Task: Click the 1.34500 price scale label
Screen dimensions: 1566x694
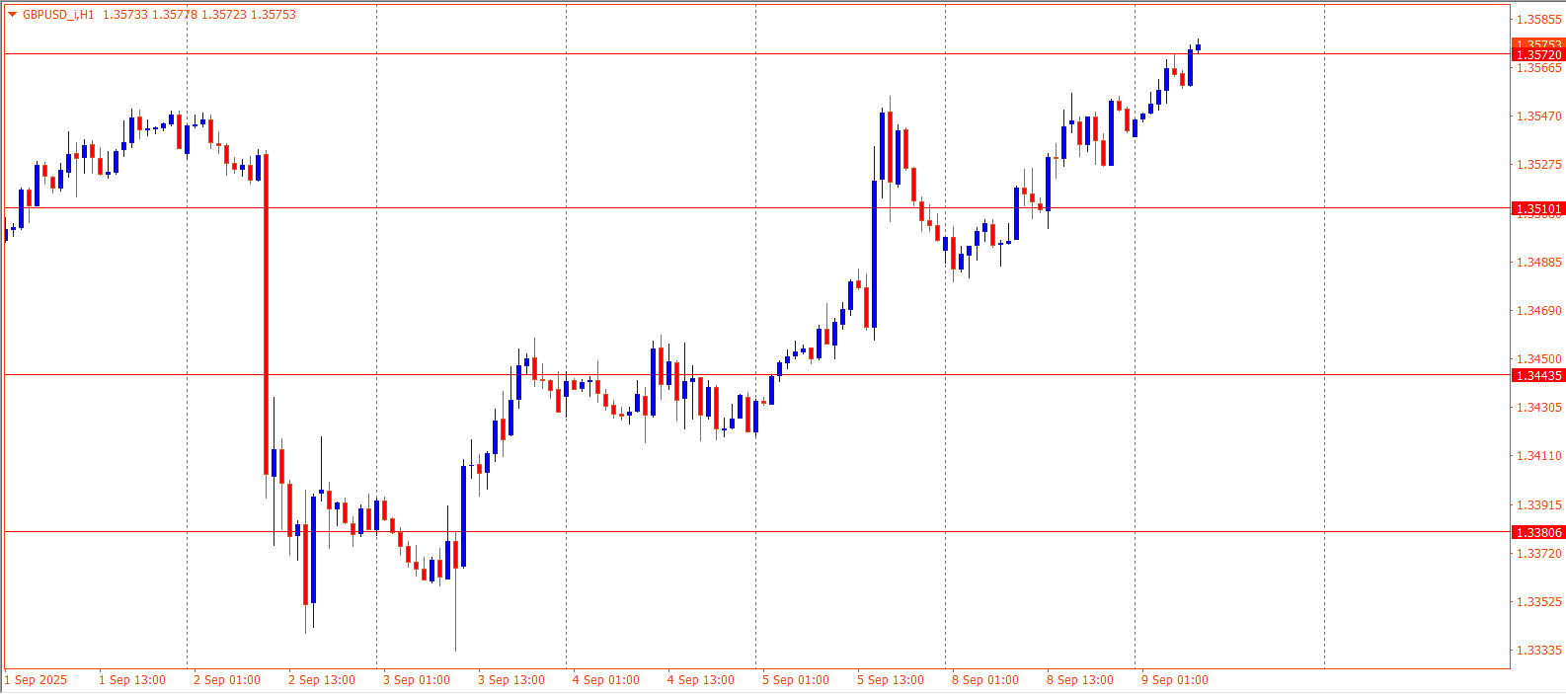Action: (1538, 359)
